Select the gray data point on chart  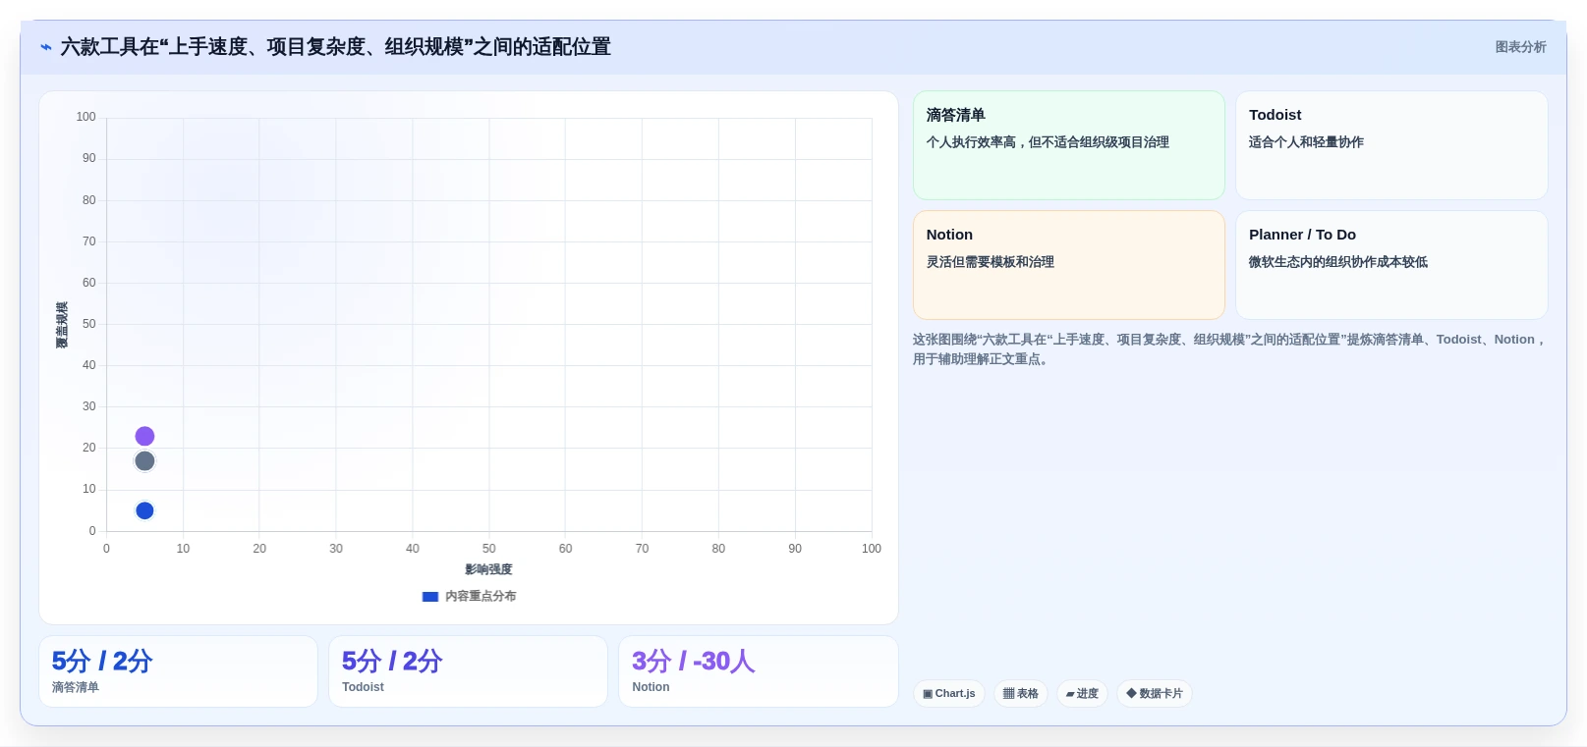(144, 461)
